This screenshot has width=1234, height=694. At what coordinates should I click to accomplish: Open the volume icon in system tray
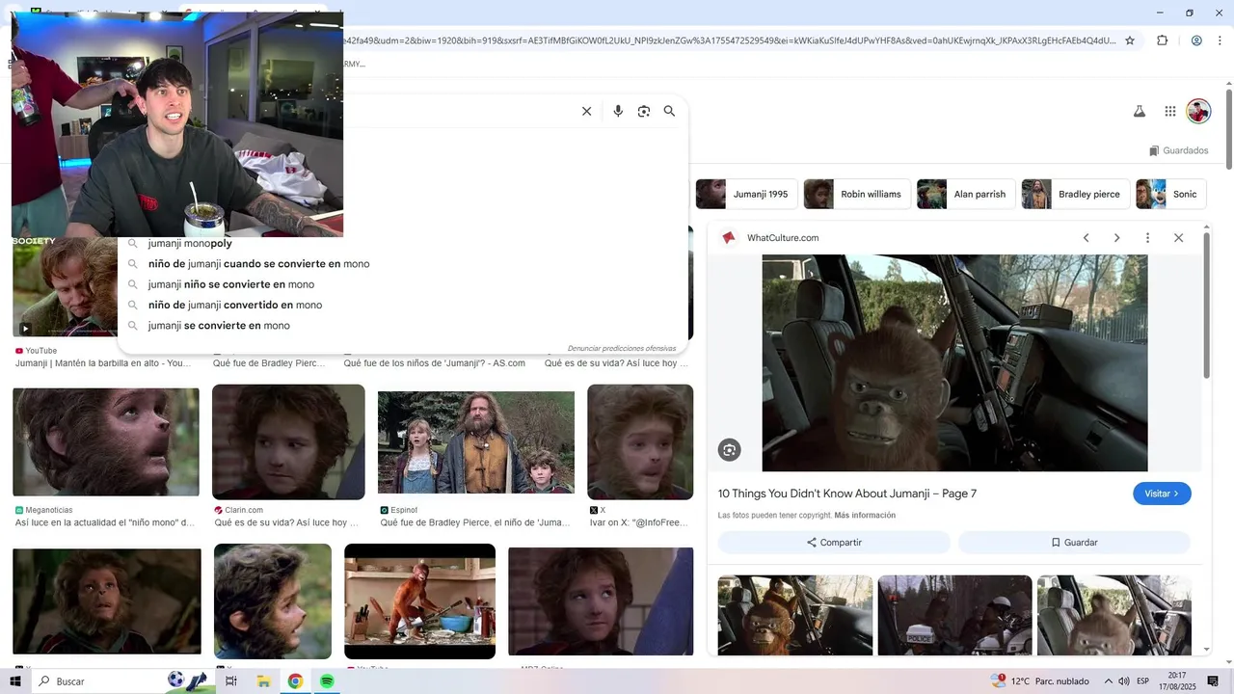[x=1124, y=681]
